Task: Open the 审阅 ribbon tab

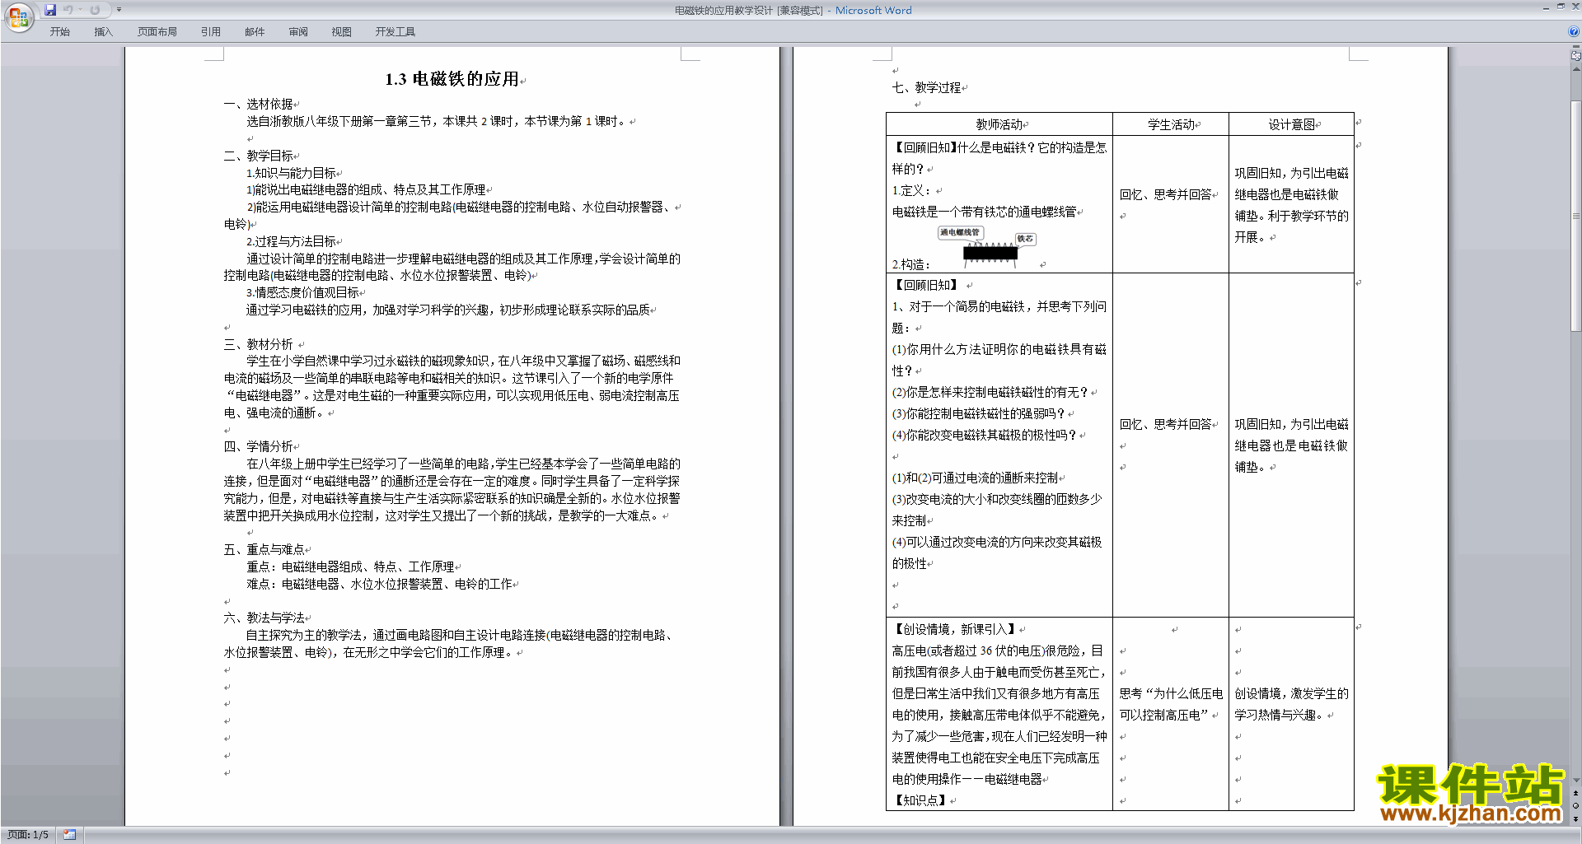Action: [x=298, y=32]
